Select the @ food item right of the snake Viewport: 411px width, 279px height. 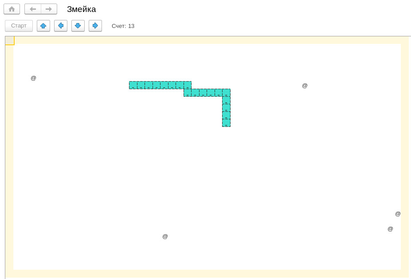coord(305,86)
